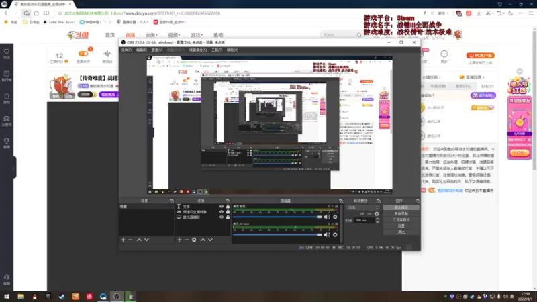This screenshot has height=302, width=537.
Task: Open OBS 工具(T) menu
Action: click(x=217, y=50)
